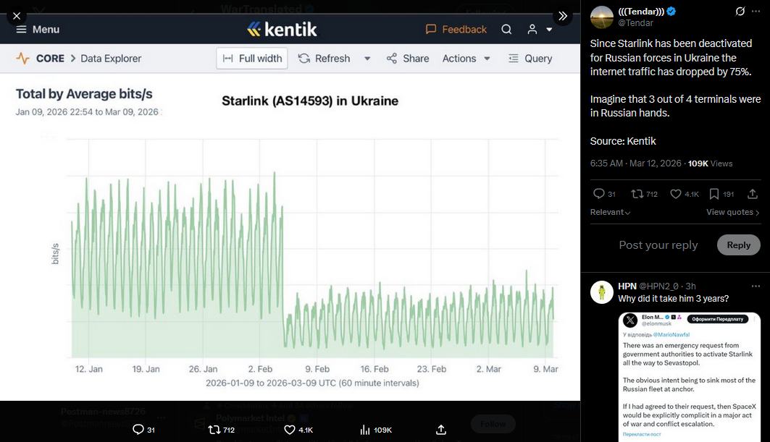Click the 9. Feb axis label
This screenshot has width=770, height=442.
317,369
